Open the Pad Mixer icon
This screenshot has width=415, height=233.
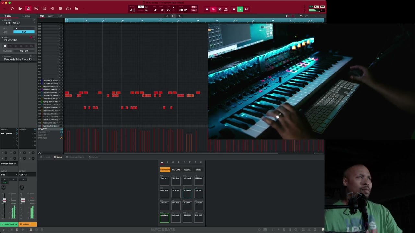pos(44,9)
